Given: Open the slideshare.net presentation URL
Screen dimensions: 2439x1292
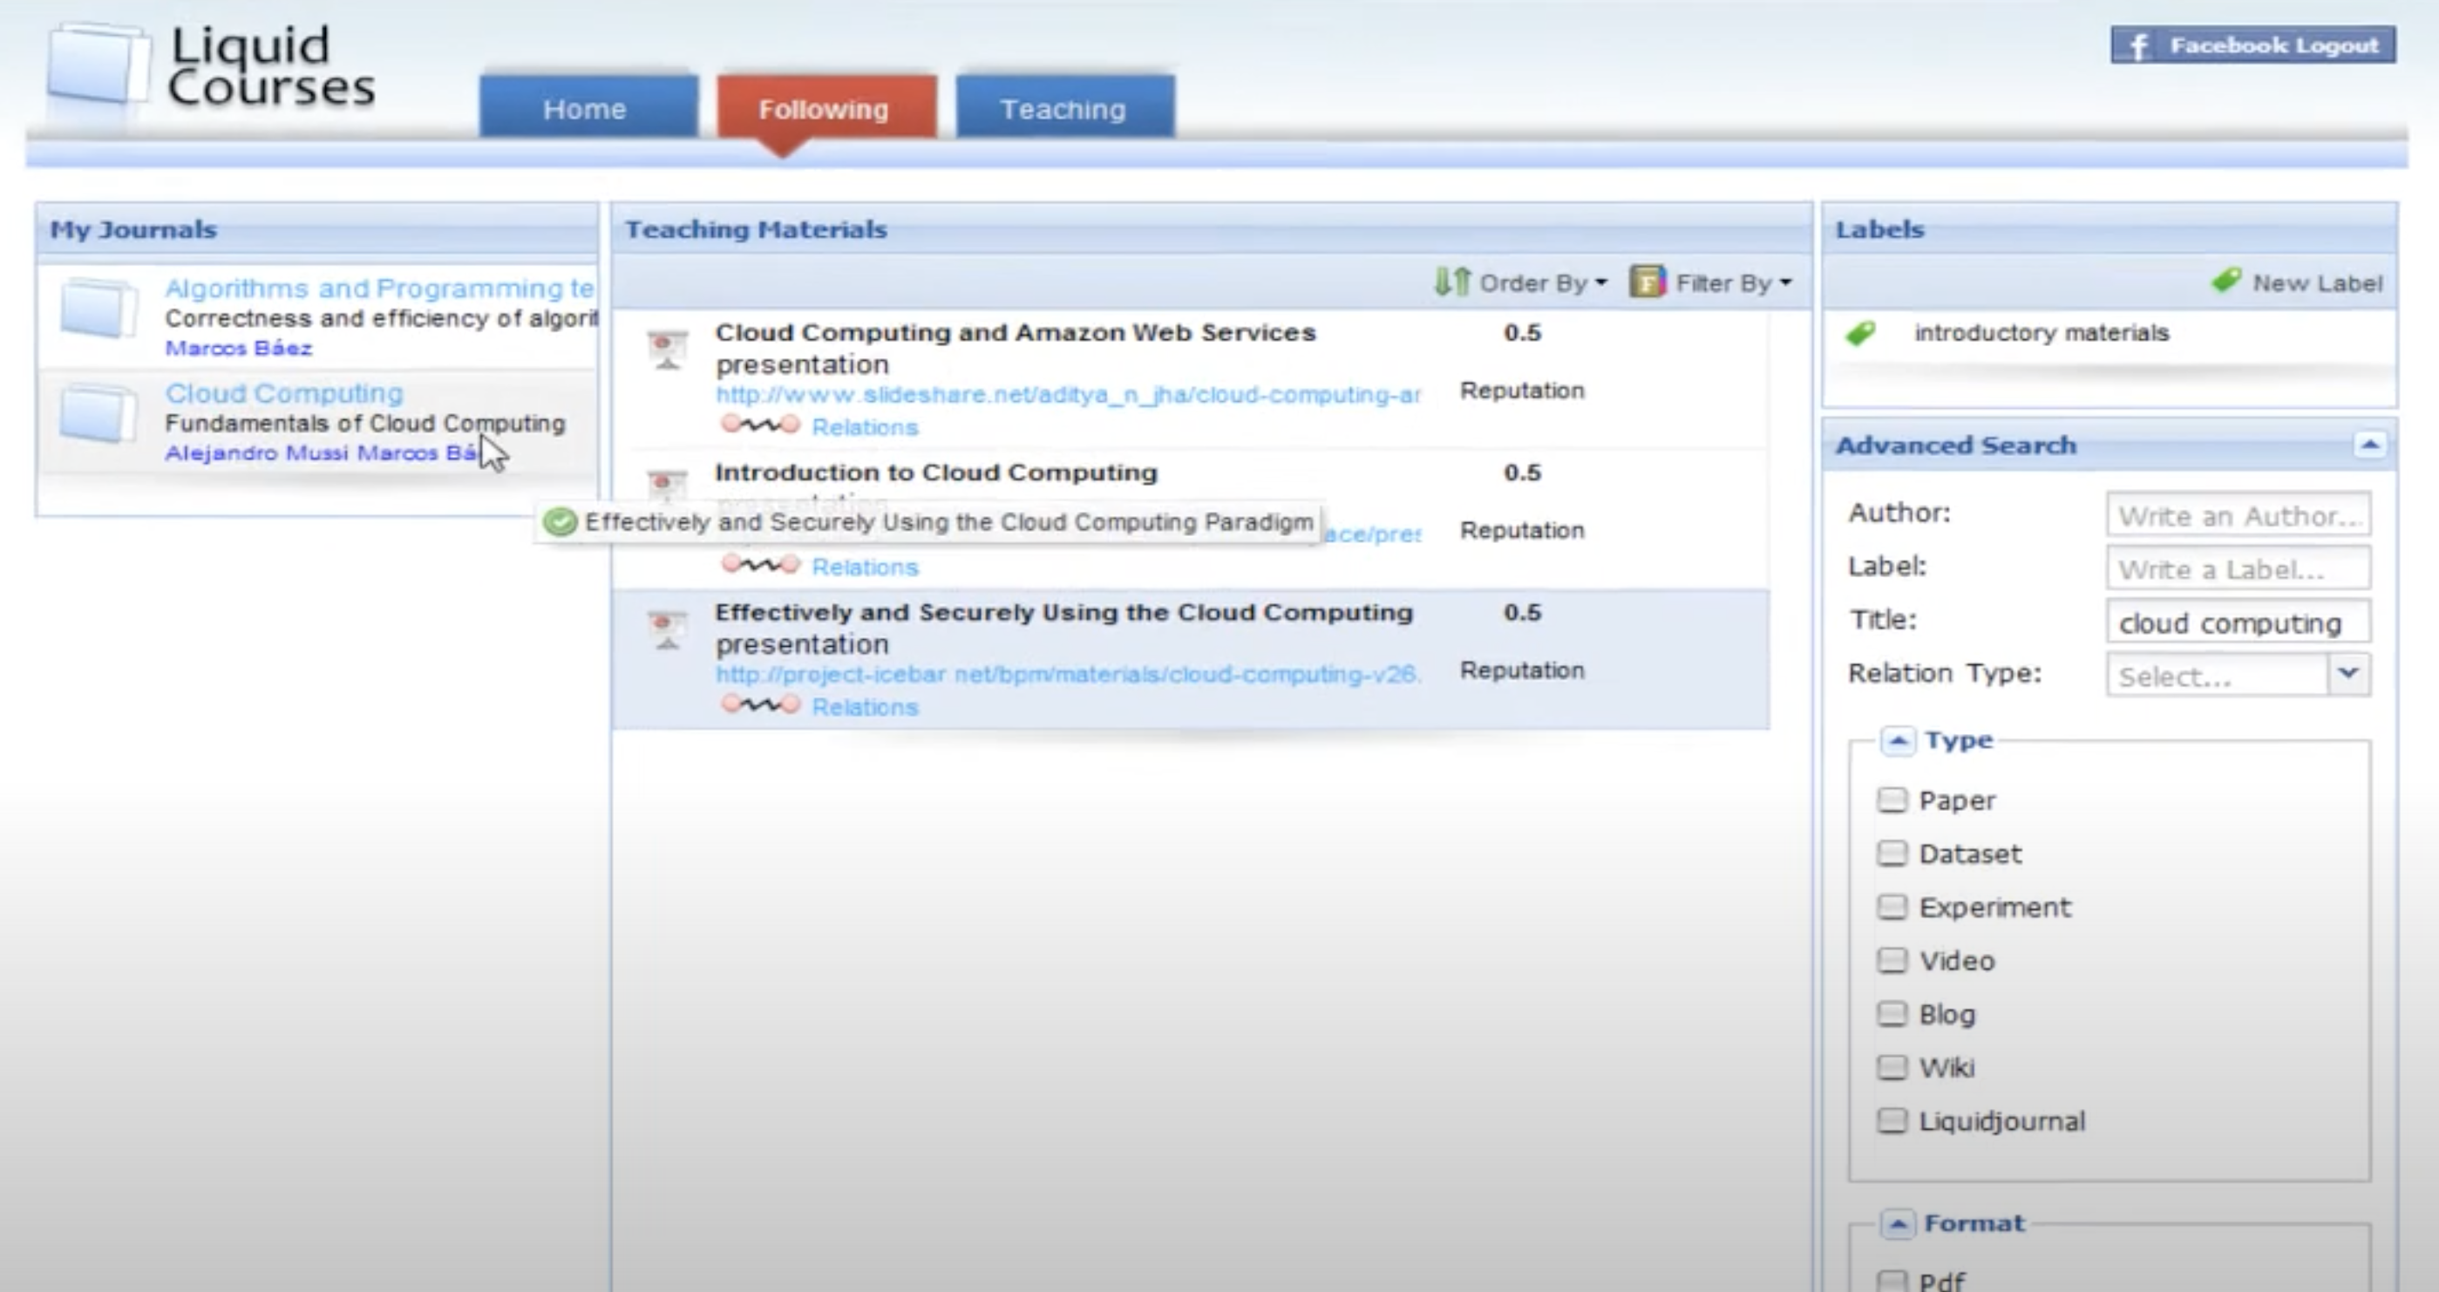Looking at the screenshot, I should tap(1068, 395).
